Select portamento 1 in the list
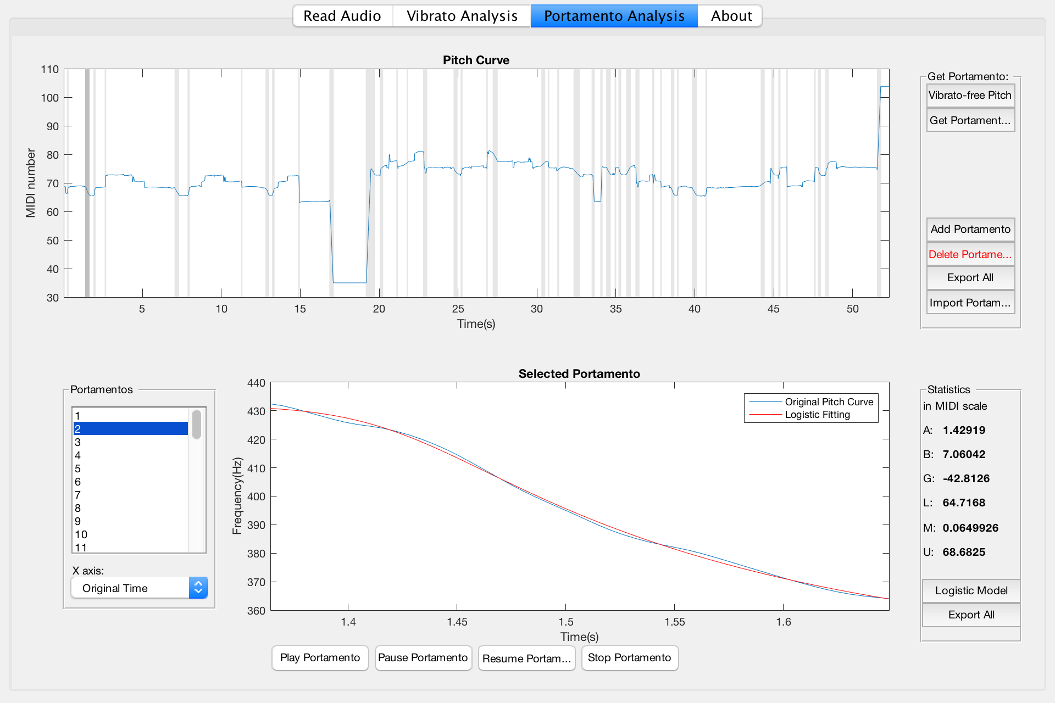 pyautogui.click(x=130, y=416)
